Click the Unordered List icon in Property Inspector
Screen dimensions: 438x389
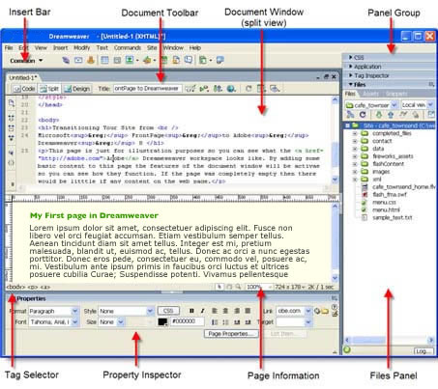pos(215,321)
